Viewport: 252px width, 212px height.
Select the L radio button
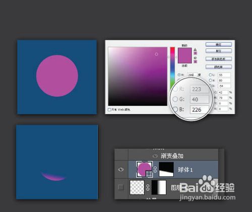[x=210, y=75]
